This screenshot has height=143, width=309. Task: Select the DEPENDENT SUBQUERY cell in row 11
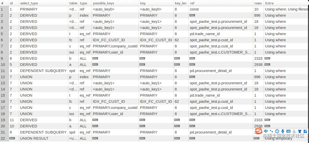43,71
